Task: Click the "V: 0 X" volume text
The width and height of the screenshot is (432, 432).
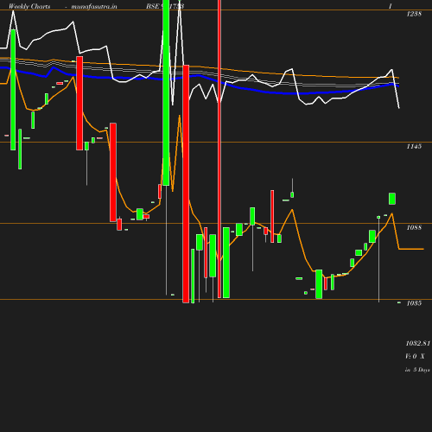Action: (415, 356)
